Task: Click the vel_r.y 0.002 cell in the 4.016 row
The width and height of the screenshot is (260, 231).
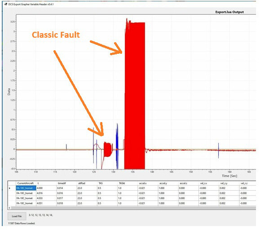Action: point(229,193)
